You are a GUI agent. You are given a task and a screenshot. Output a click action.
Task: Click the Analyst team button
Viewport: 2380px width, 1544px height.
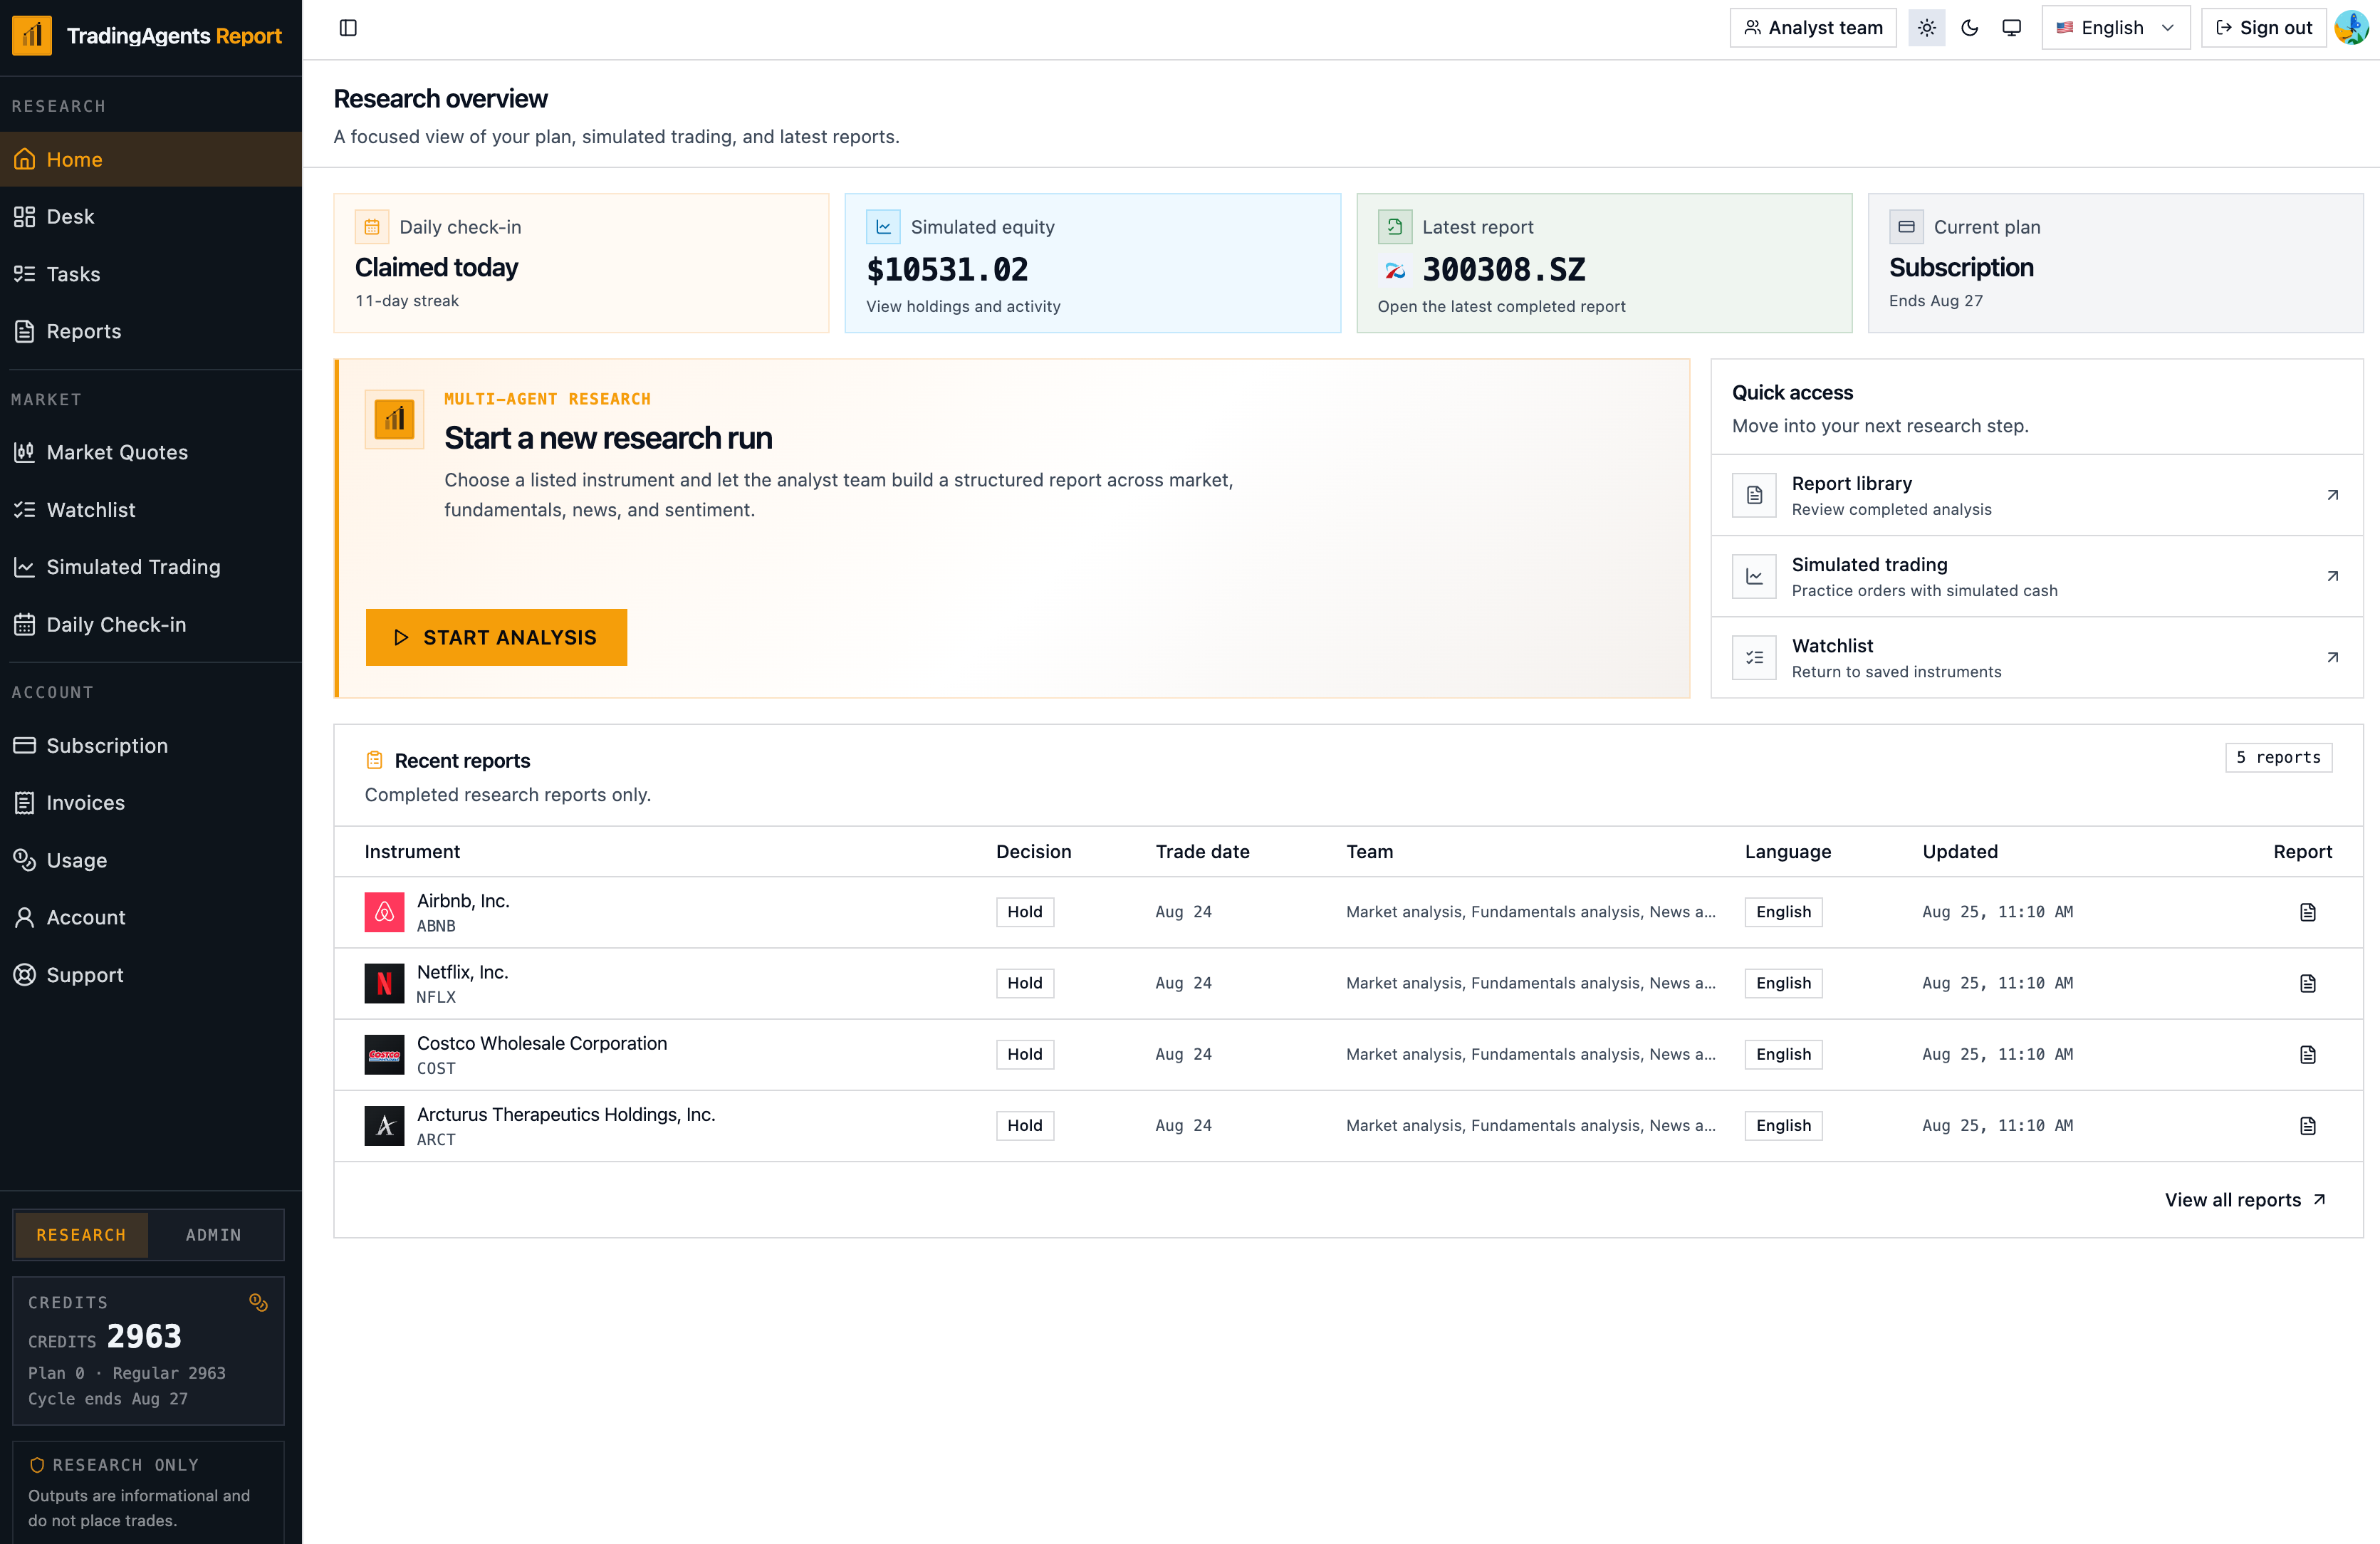click(x=1812, y=28)
